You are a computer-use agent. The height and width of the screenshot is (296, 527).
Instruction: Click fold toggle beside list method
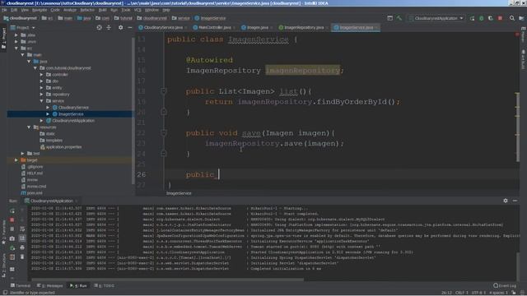[x=164, y=91]
